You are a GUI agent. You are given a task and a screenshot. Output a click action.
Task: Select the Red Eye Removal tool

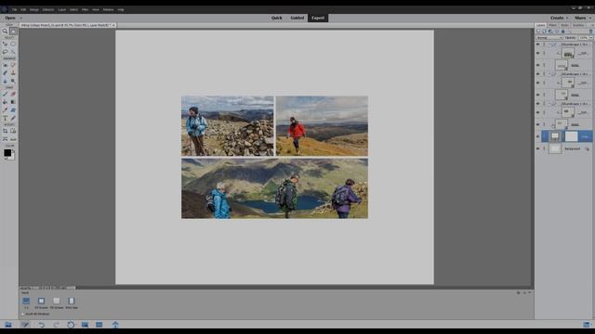click(x=5, y=65)
